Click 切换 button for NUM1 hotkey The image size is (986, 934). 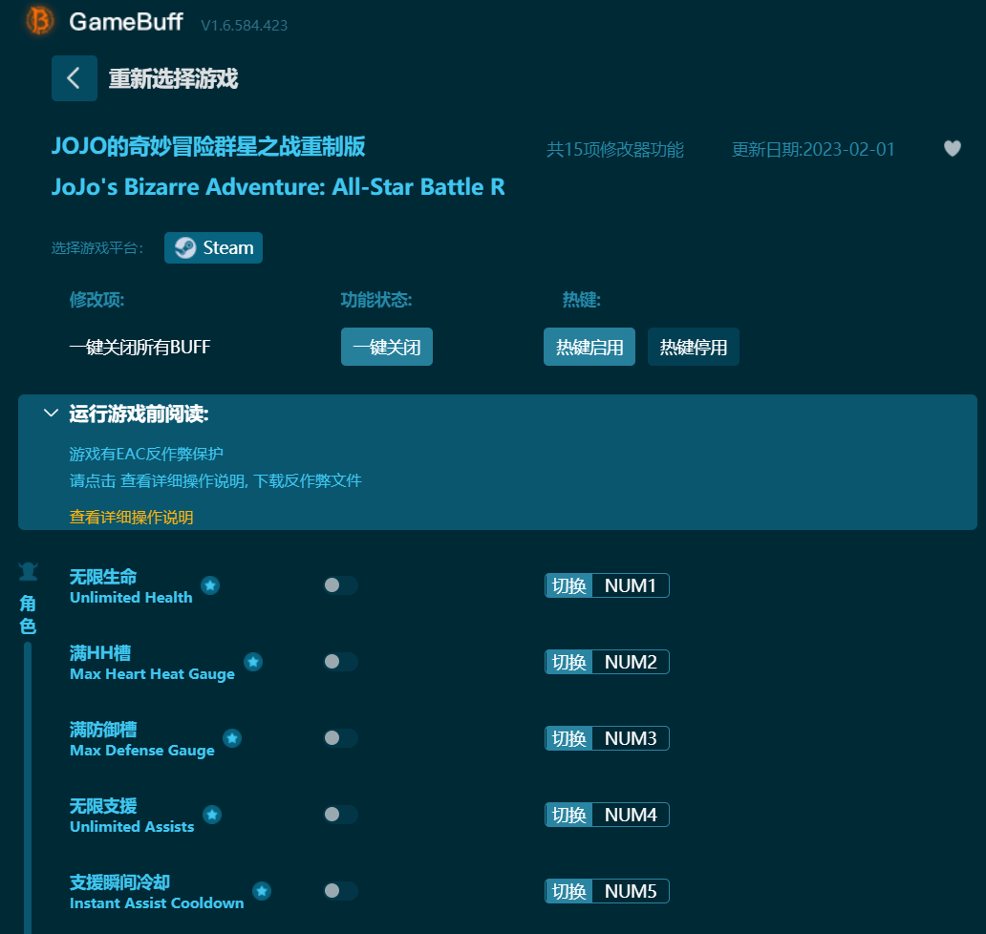tap(569, 585)
